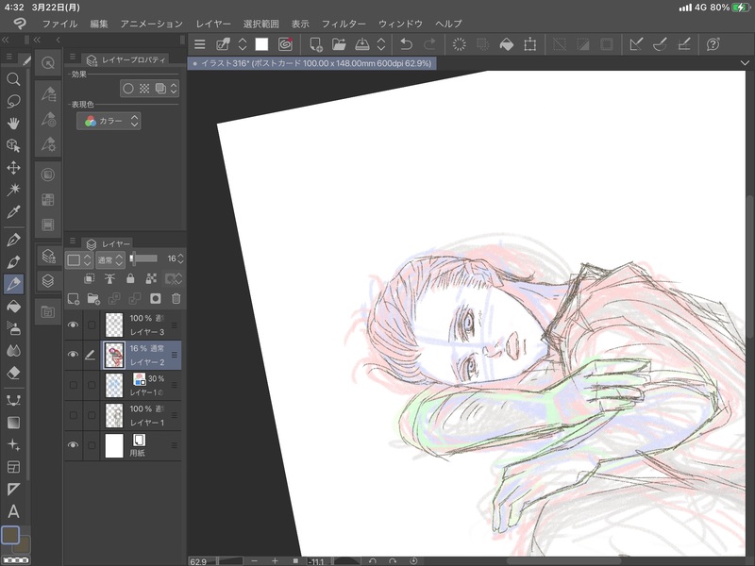
Task: Choose the Text tool
Action: 13,511
